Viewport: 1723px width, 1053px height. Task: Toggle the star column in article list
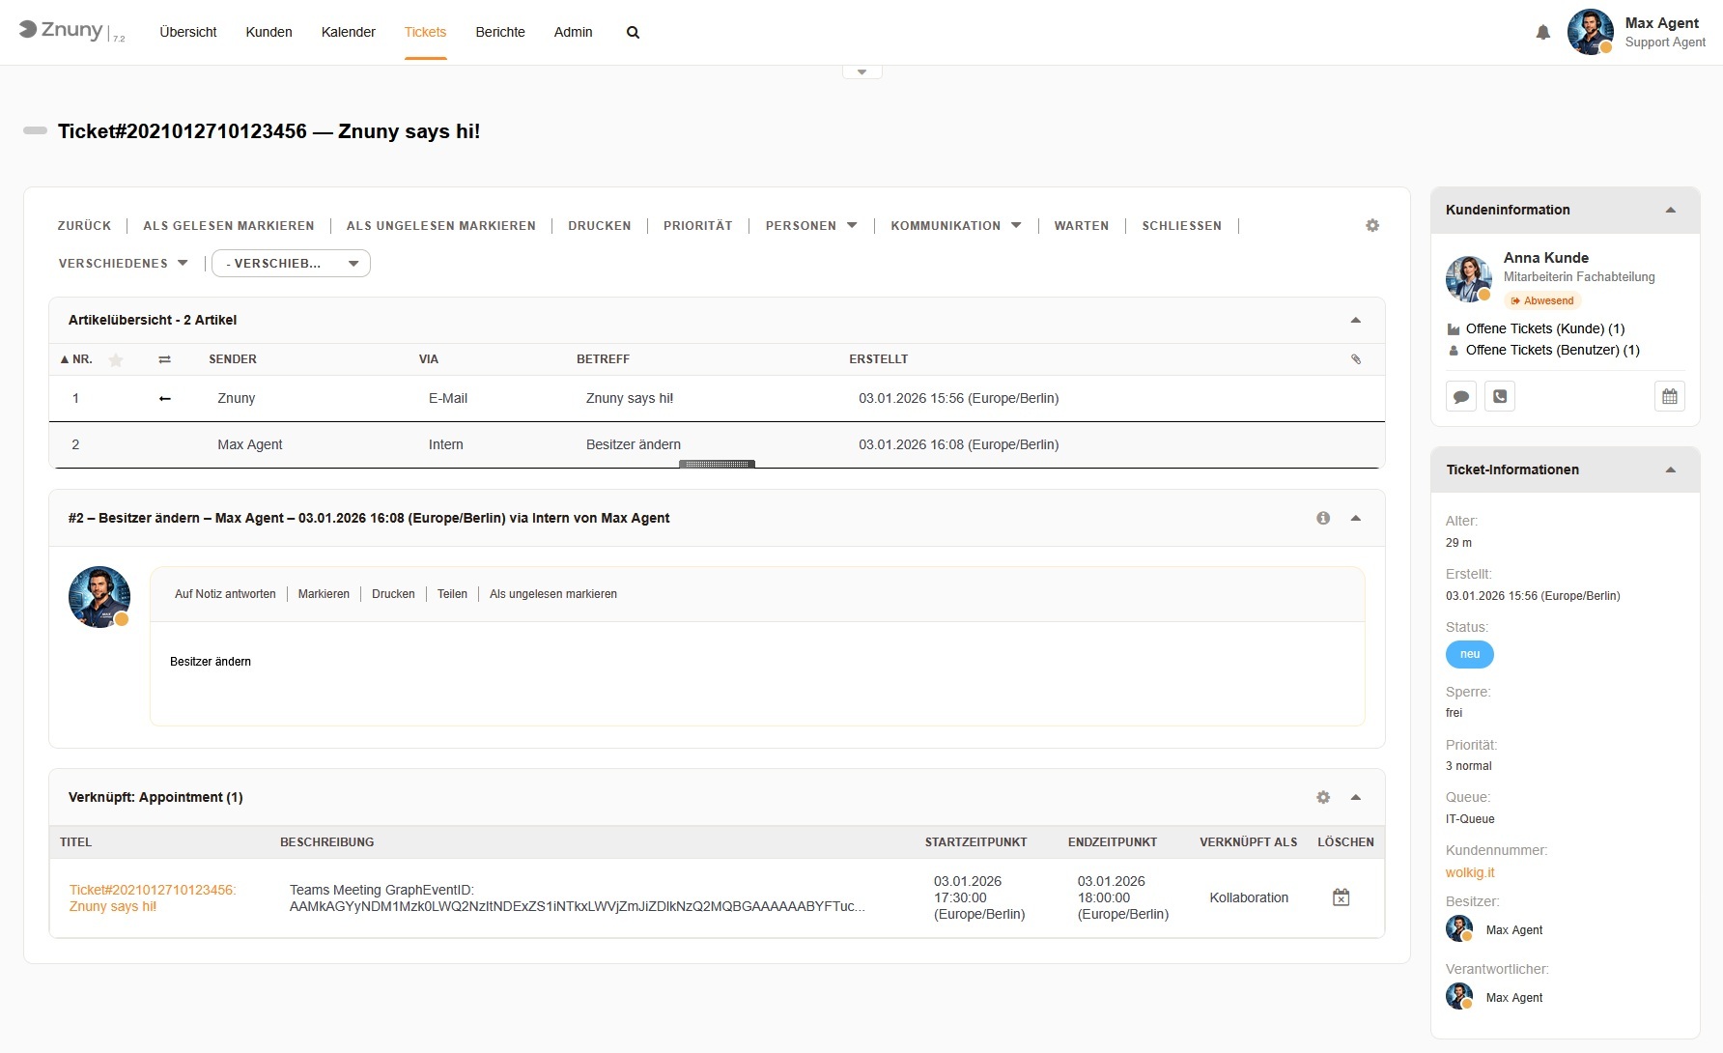click(116, 359)
